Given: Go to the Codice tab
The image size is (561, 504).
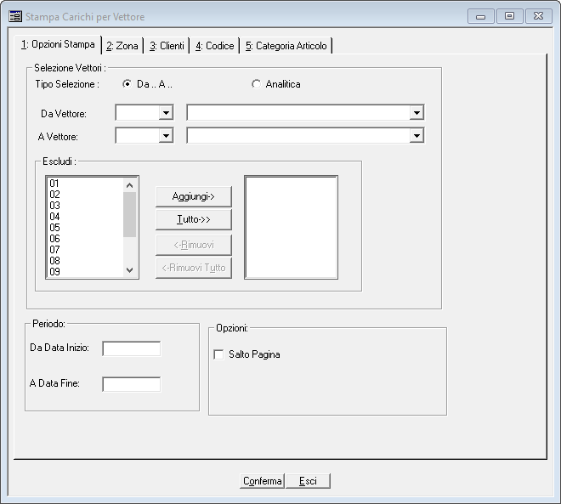Looking at the screenshot, I should (214, 46).
